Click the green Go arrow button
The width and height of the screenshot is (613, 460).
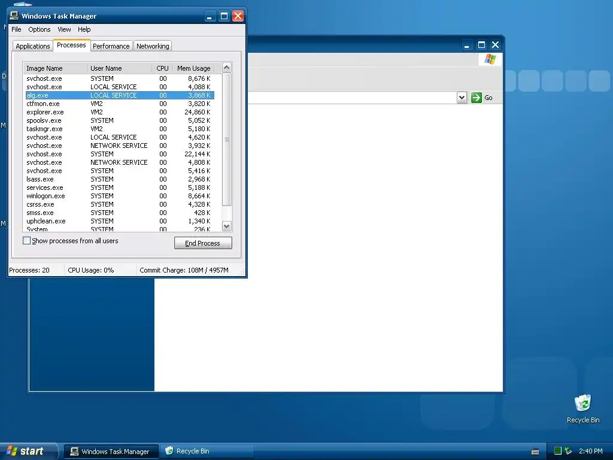point(476,98)
